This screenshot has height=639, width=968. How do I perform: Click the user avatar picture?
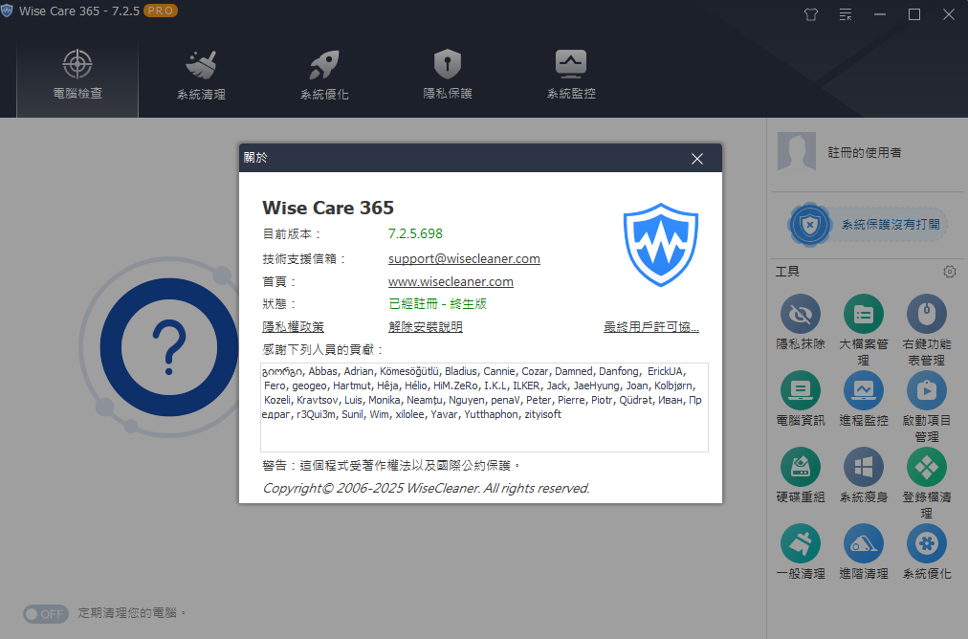click(797, 151)
